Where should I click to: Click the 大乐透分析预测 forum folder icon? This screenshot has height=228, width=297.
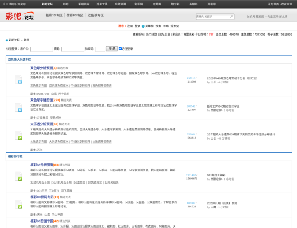coord(19,135)
